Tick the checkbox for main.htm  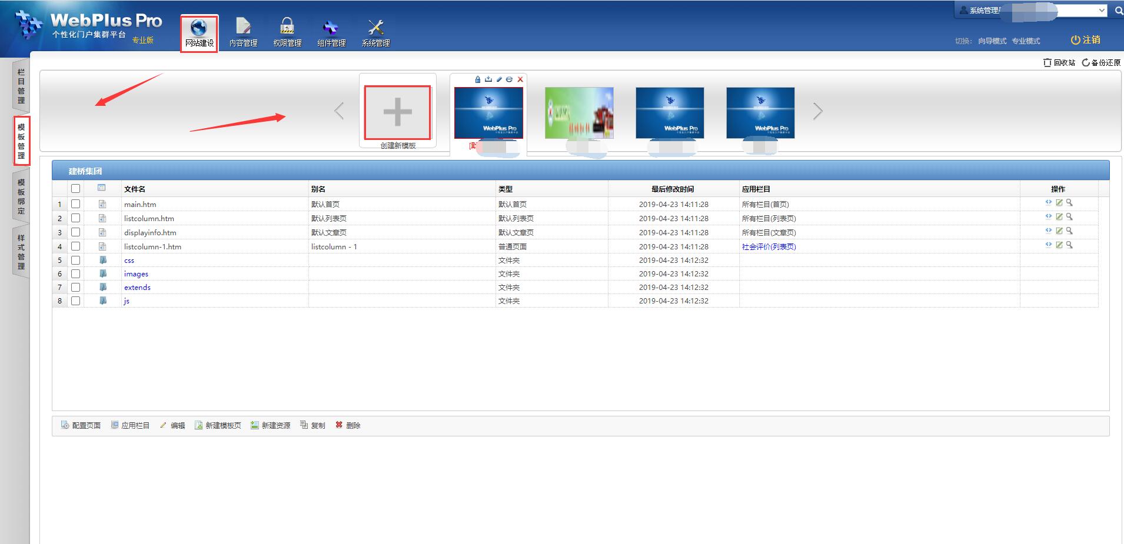pos(75,203)
